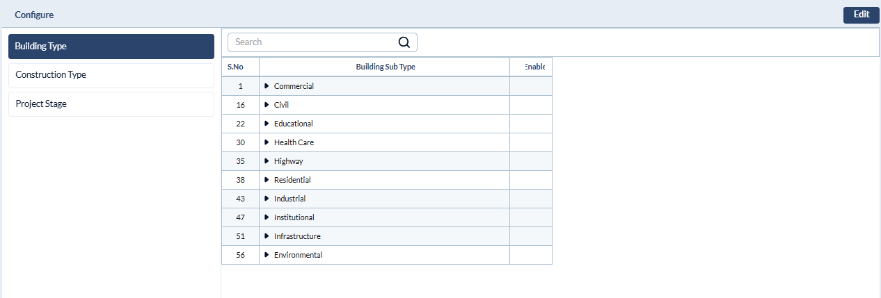
Task: Click serial number 47 cell
Action: point(240,217)
